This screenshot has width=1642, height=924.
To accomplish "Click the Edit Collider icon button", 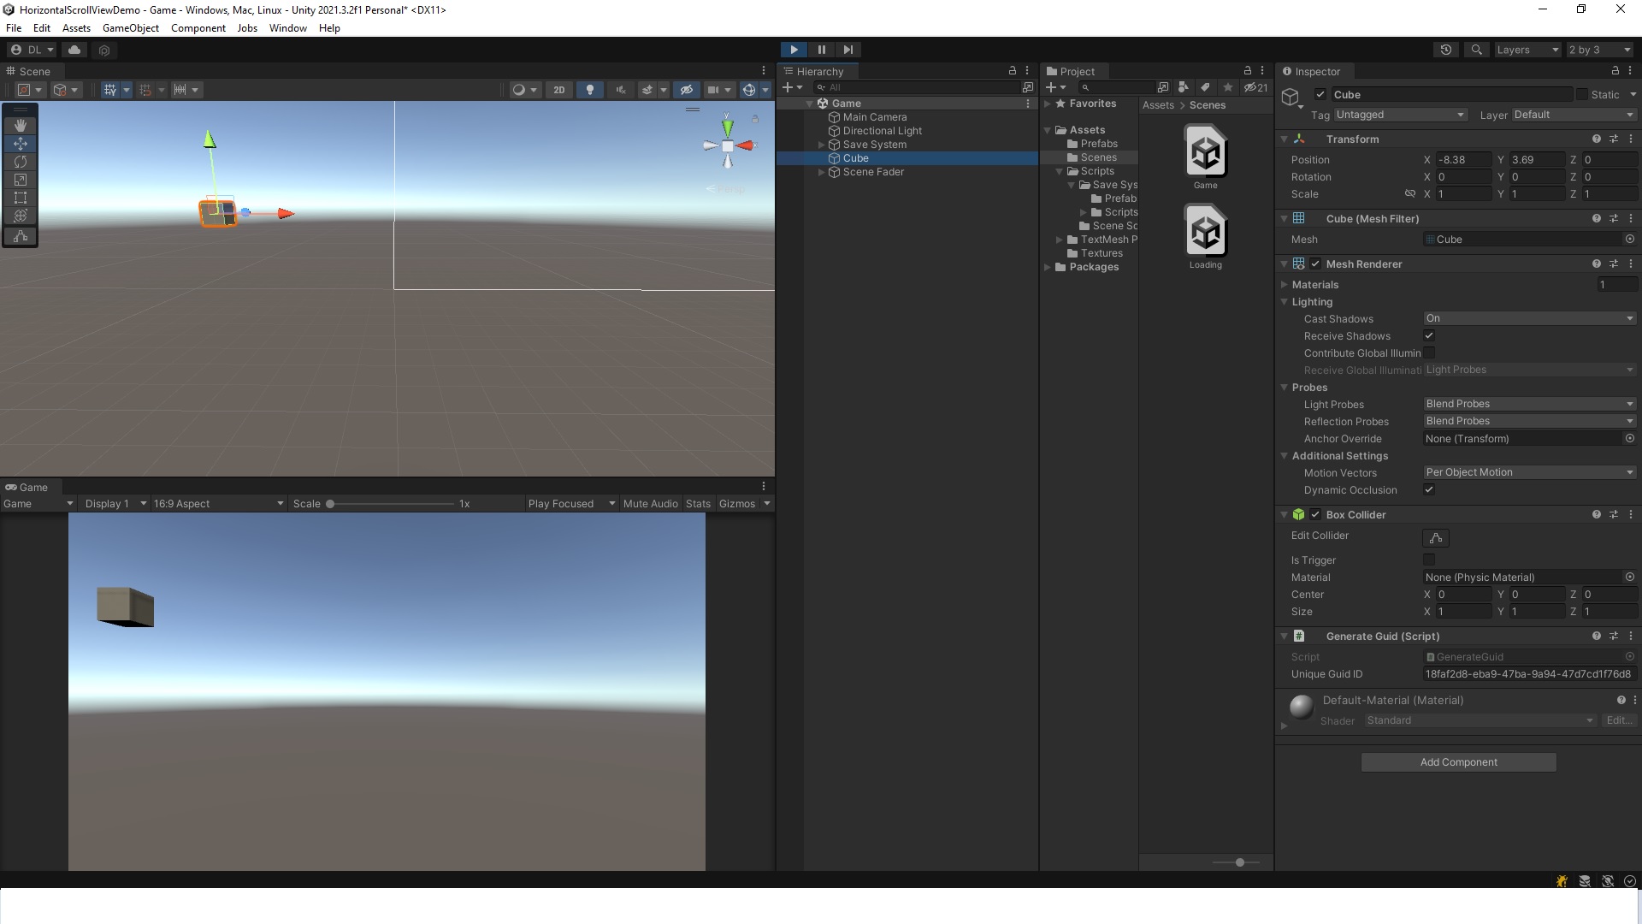I will (x=1436, y=538).
